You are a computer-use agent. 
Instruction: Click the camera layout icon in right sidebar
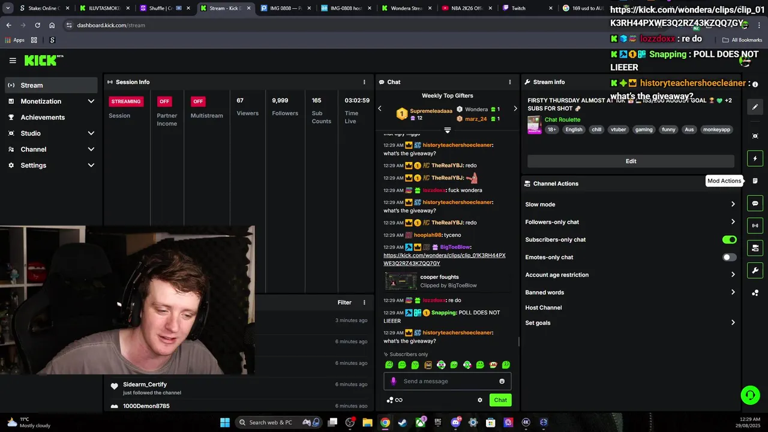tap(755, 248)
